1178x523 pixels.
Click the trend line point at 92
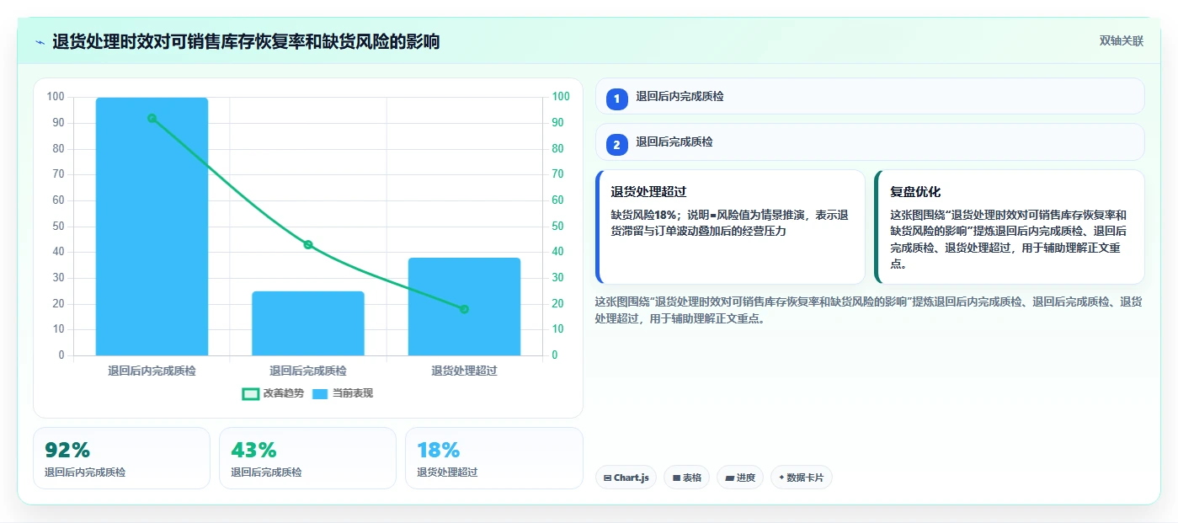pyautogui.click(x=152, y=118)
